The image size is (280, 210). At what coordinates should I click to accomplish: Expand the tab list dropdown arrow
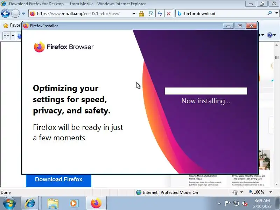[x=13, y=36]
